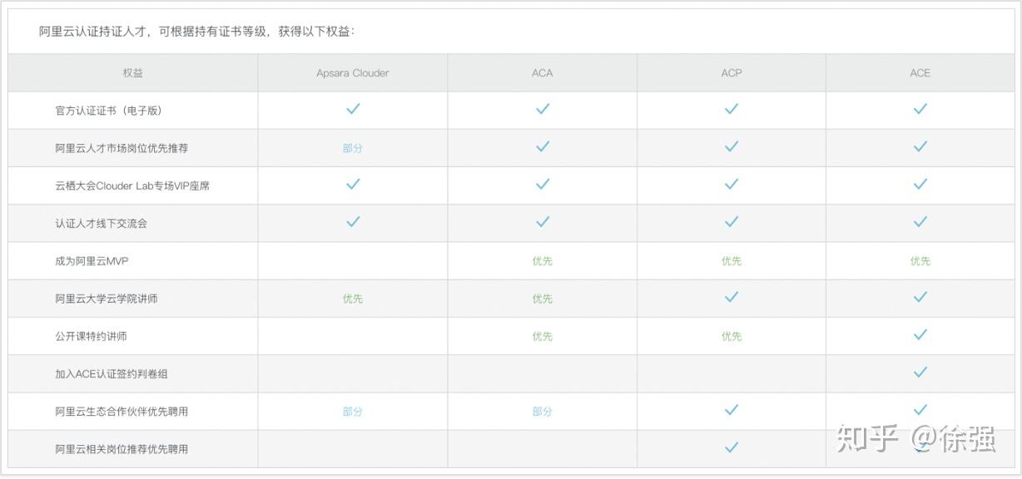This screenshot has height=479, width=1022.
Task: Click Apsara Clouder checkmark for 认证人才线下交流会
Action: pos(353,221)
